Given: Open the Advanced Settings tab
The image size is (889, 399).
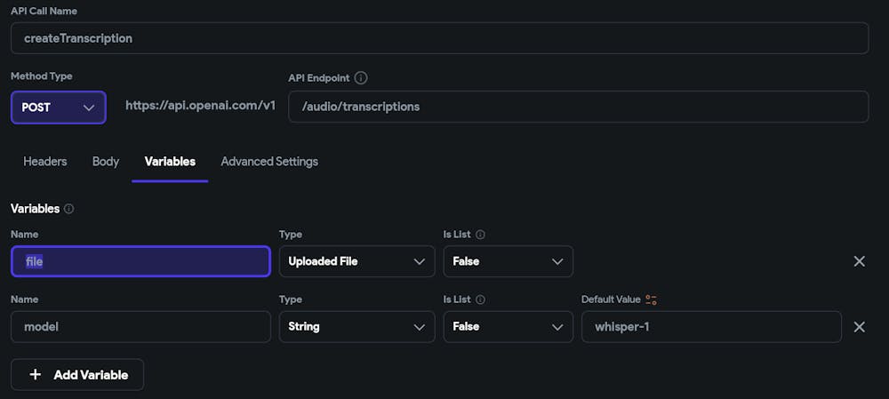Looking at the screenshot, I should coord(269,162).
